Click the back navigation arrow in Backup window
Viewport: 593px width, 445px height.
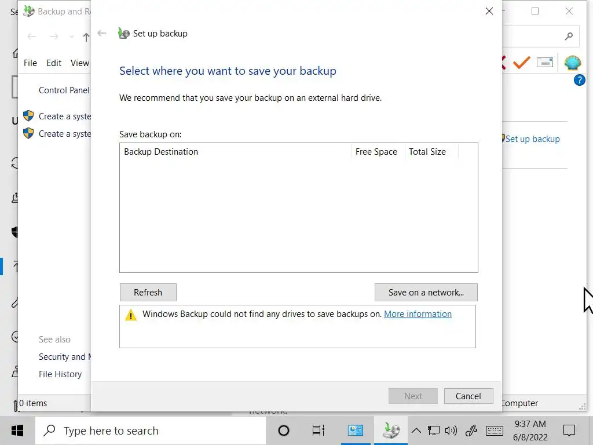[31, 37]
